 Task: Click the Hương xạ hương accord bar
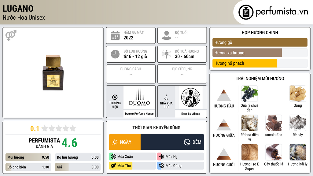pos(260,53)
